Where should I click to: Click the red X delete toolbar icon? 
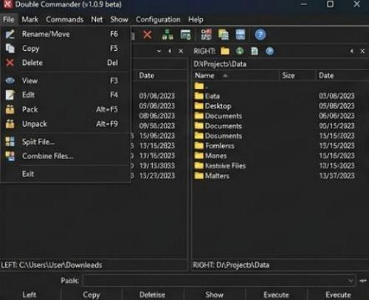(x=147, y=35)
